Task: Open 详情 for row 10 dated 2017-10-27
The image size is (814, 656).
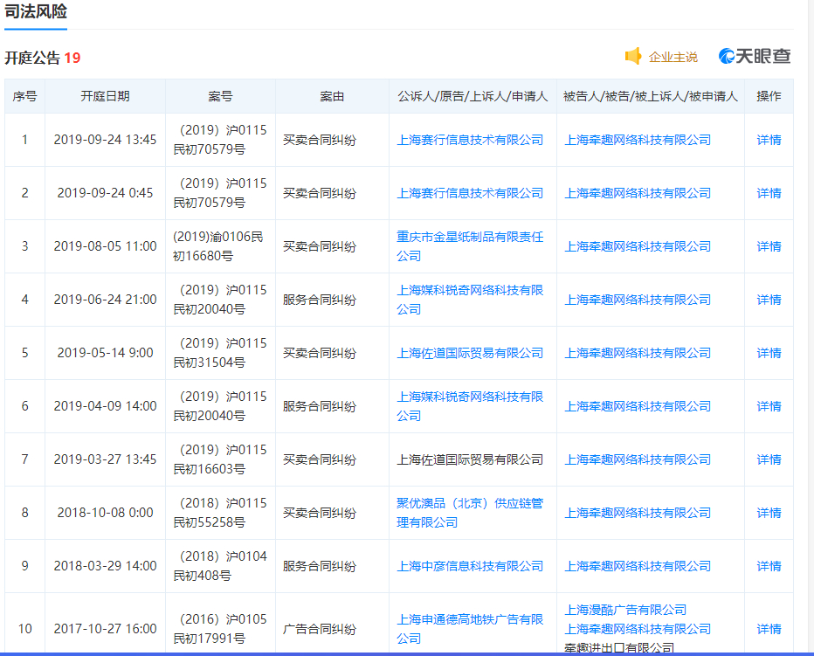Action: (769, 629)
